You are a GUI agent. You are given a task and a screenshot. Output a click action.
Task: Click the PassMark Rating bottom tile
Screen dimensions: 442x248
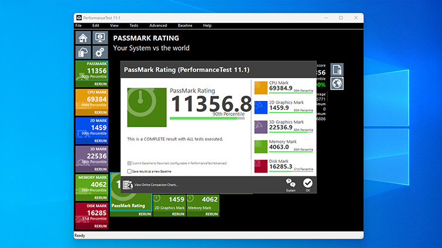coord(131,203)
